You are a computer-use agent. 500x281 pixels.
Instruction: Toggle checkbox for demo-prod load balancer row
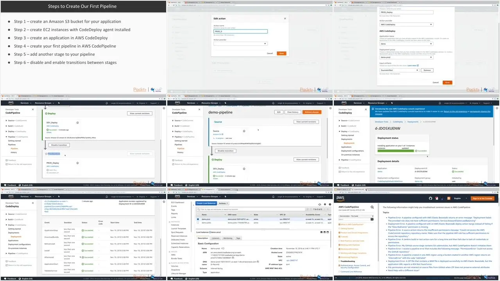(x=199, y=219)
